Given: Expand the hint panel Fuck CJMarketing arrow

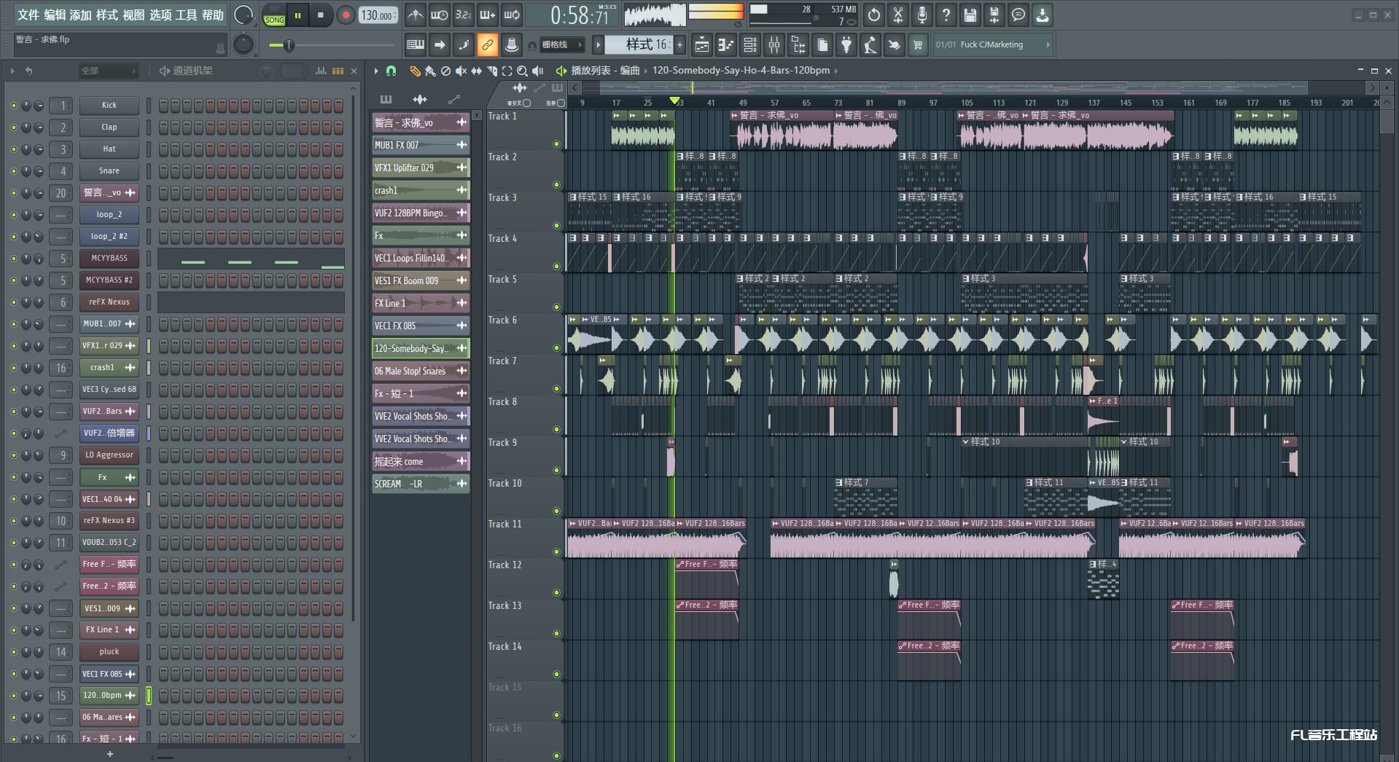Looking at the screenshot, I should (x=1048, y=44).
